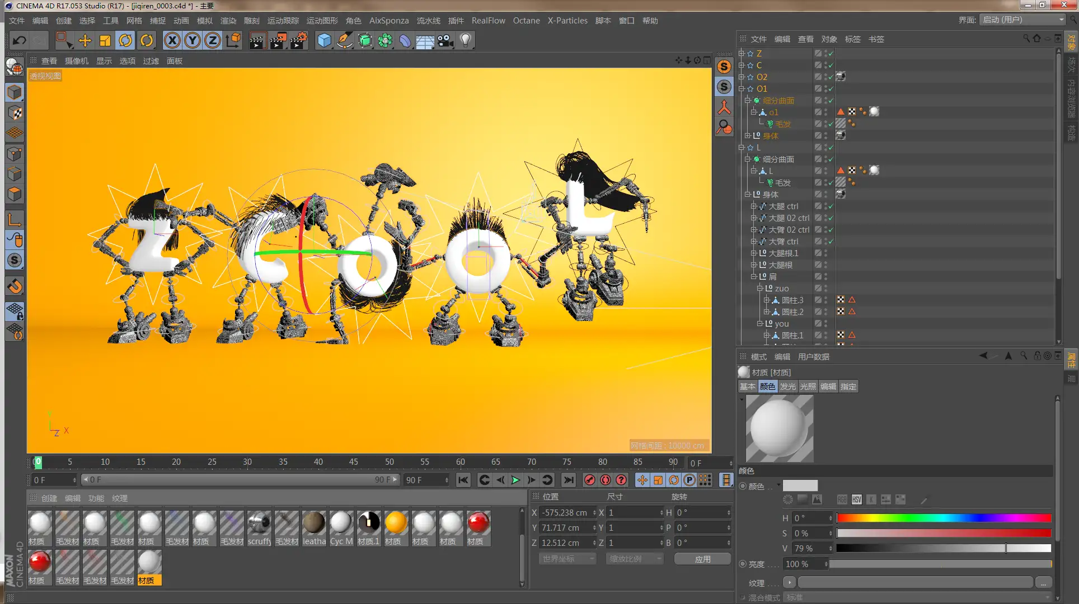Click the material color swatch
The height and width of the screenshot is (604, 1079).
click(x=800, y=485)
